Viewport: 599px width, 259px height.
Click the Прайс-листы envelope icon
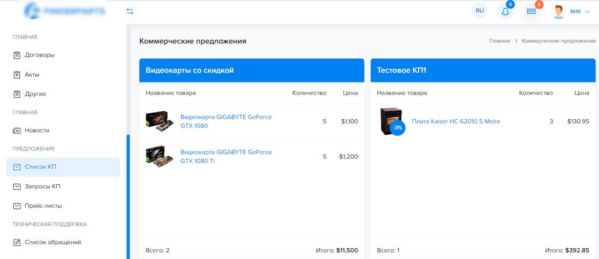pos(16,206)
